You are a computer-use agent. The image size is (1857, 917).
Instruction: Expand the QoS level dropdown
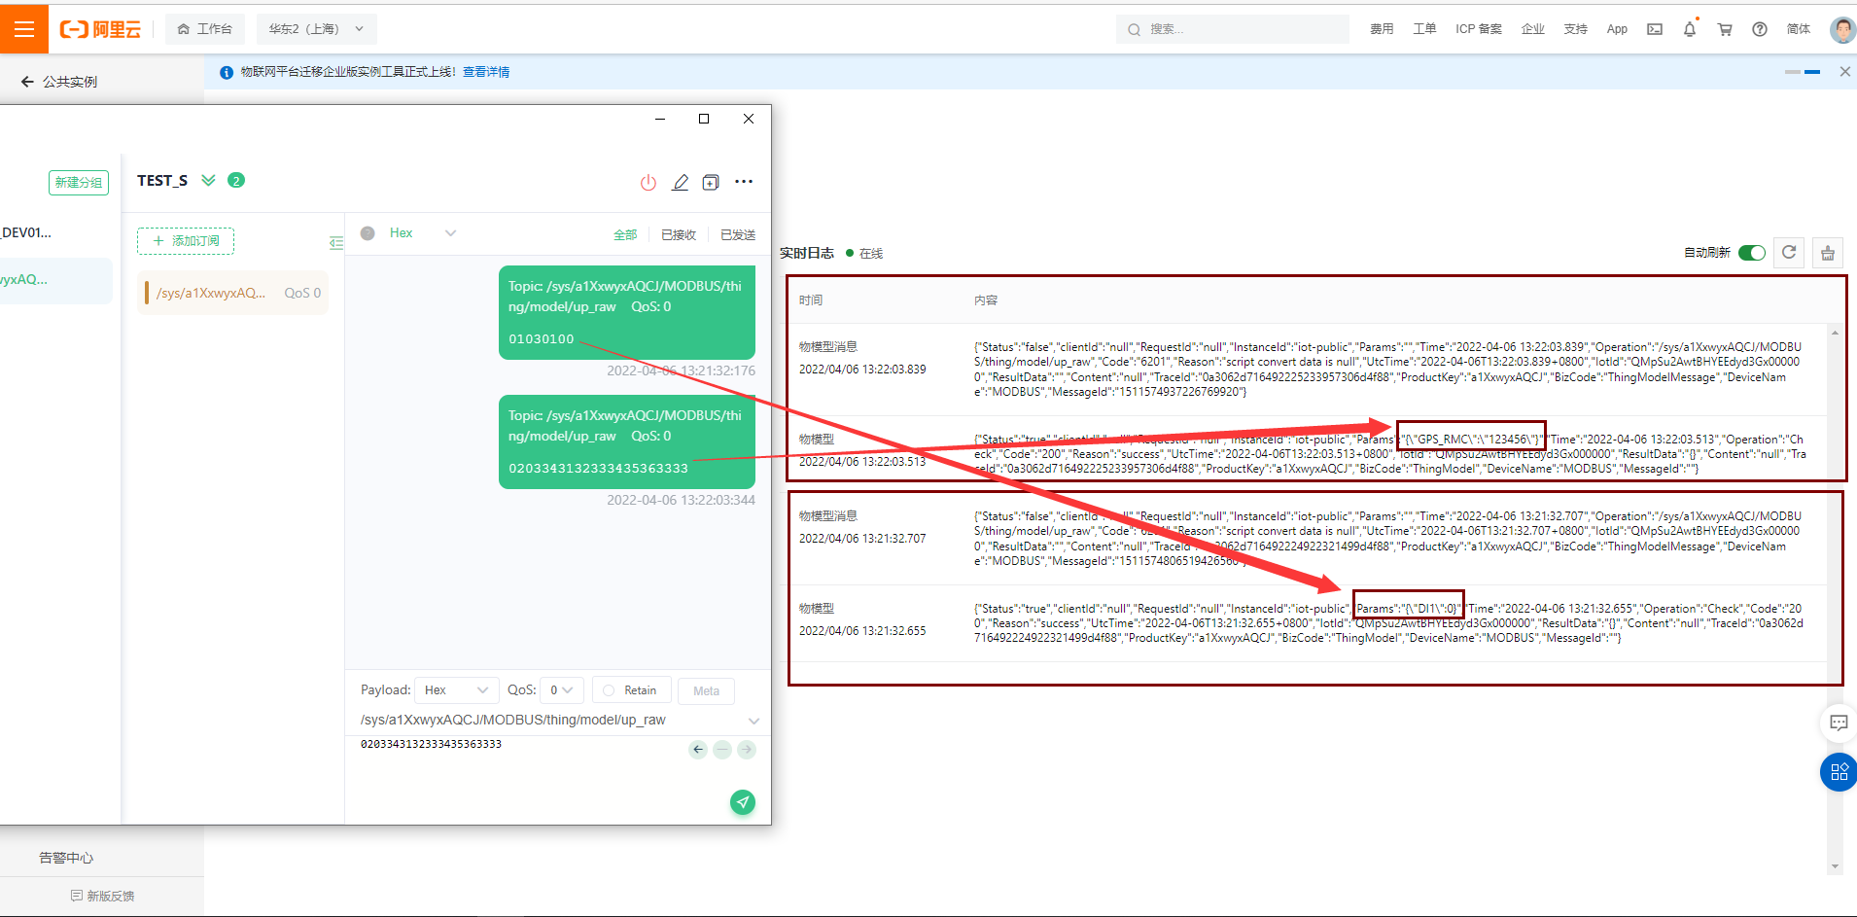[561, 690]
